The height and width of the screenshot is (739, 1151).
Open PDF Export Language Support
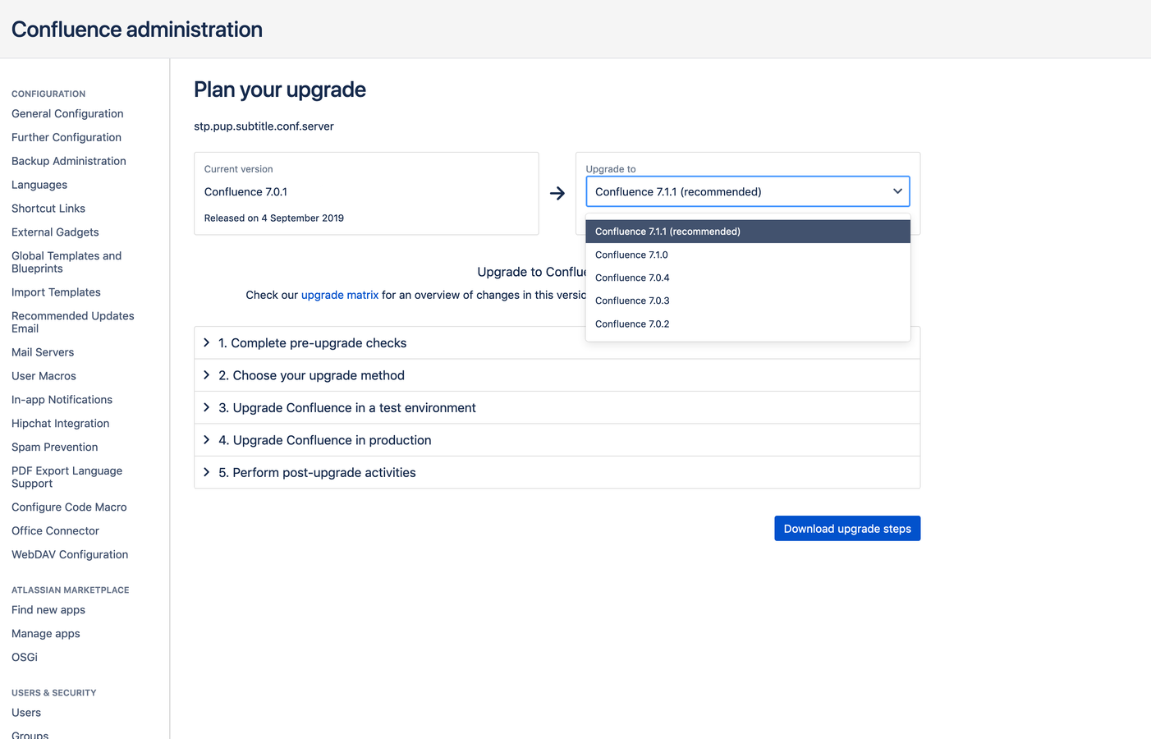tap(66, 477)
